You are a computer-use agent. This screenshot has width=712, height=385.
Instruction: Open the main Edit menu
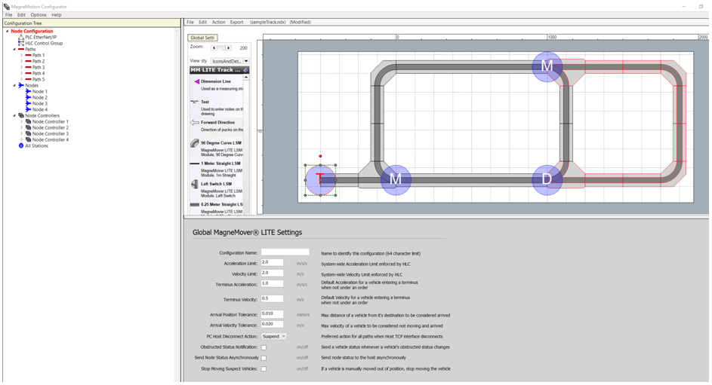21,15
